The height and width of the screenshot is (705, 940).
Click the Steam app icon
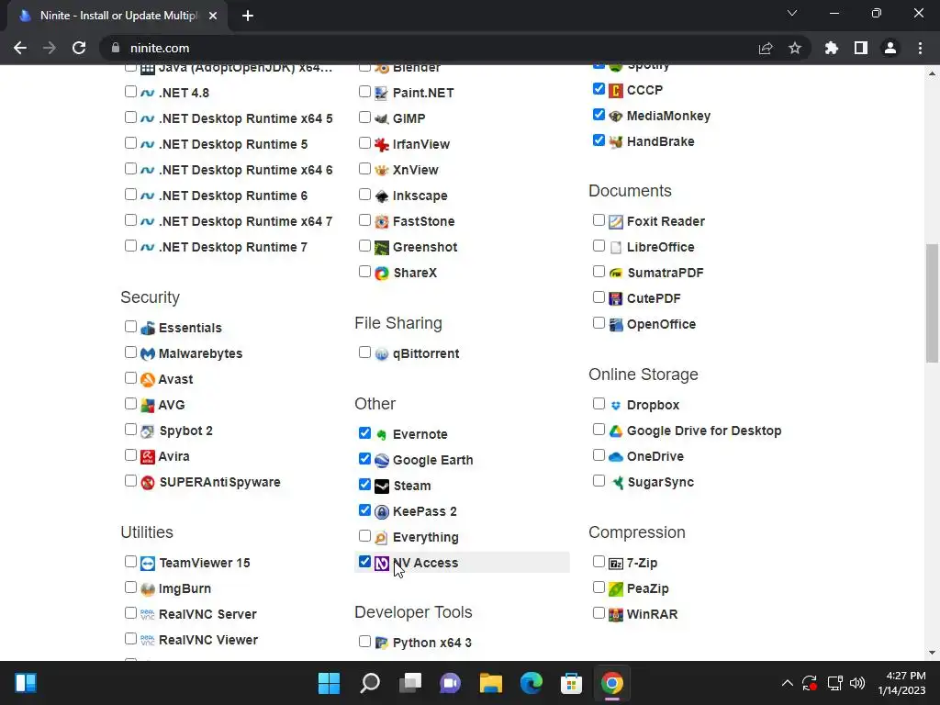click(381, 487)
